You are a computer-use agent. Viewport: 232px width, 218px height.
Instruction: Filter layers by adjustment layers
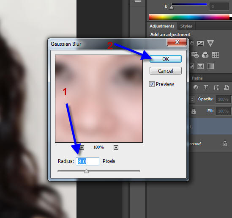pos(196,88)
